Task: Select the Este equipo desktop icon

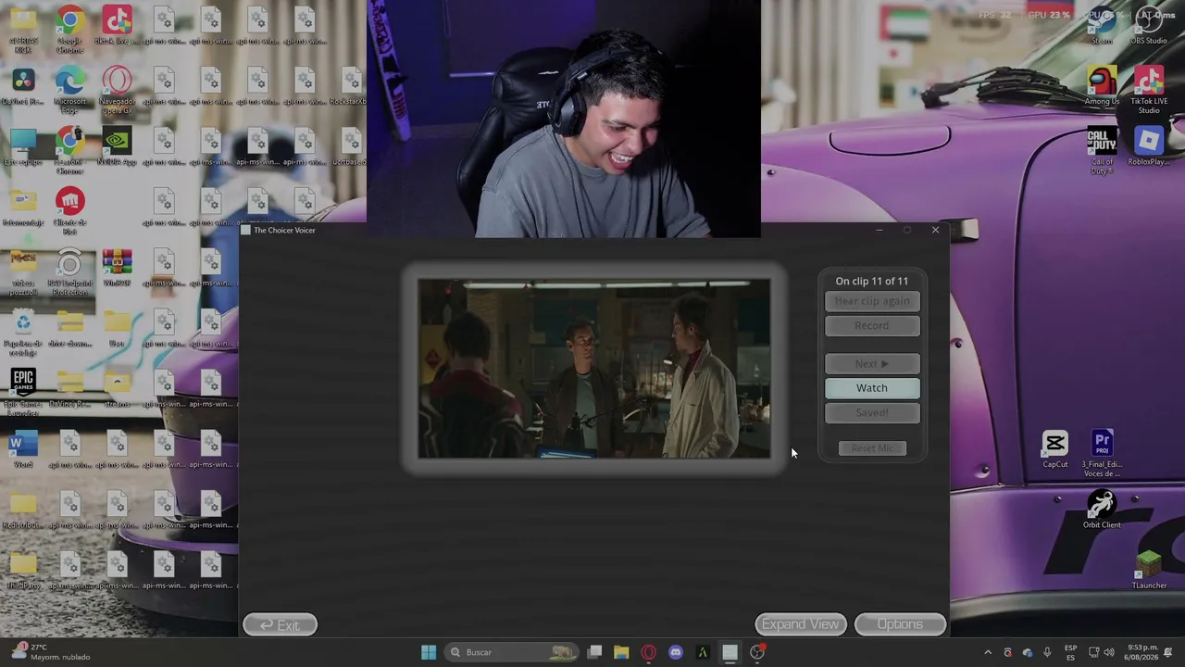Action: coord(23,148)
